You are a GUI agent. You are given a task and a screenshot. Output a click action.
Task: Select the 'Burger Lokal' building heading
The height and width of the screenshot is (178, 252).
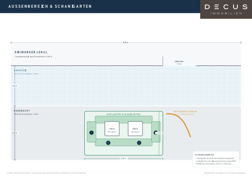[31, 52]
